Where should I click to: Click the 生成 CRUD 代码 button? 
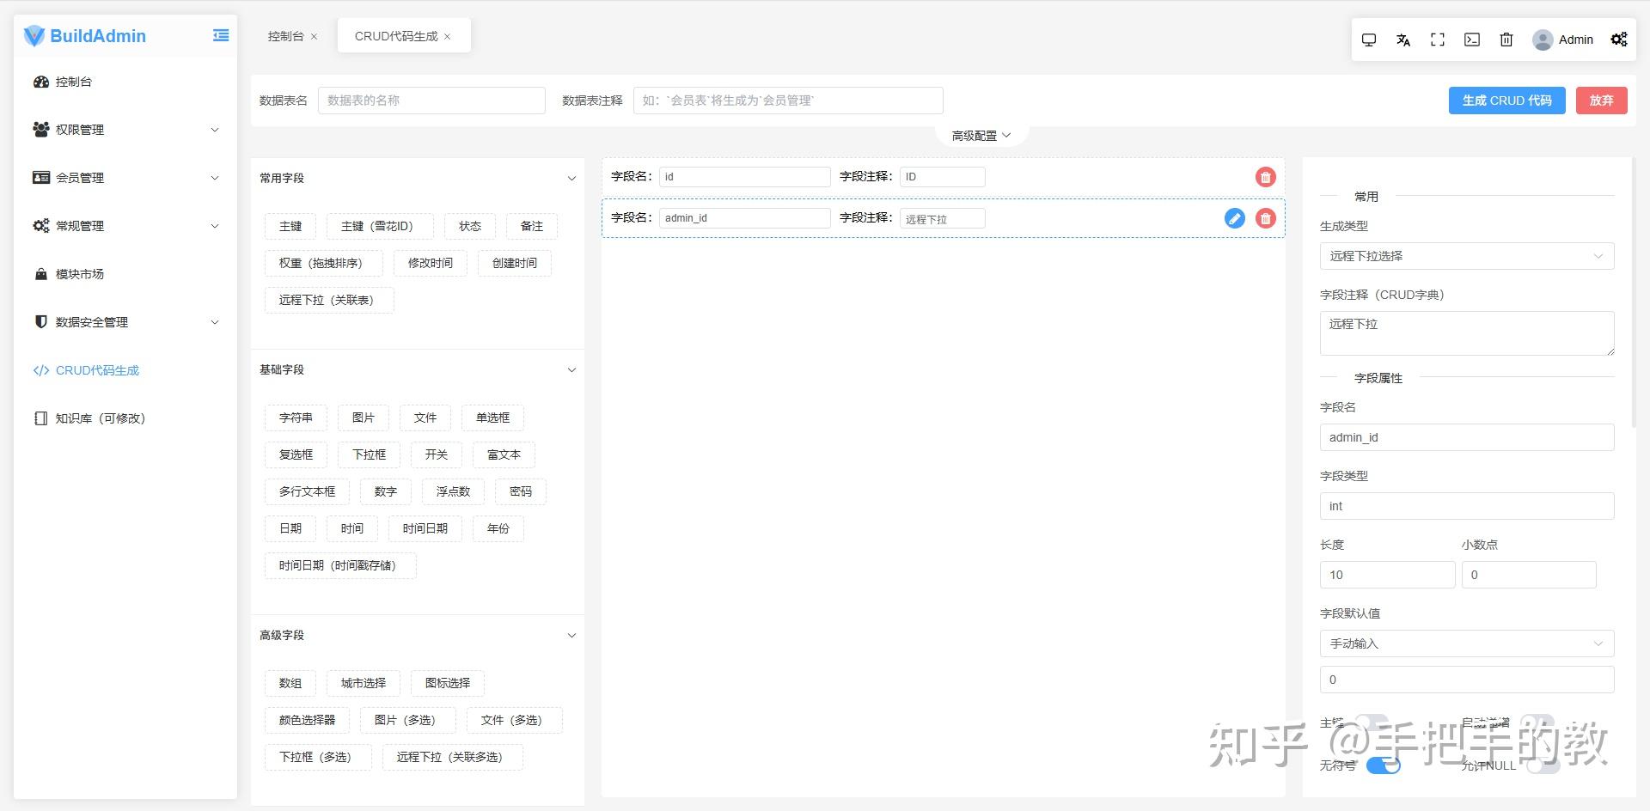(1506, 100)
